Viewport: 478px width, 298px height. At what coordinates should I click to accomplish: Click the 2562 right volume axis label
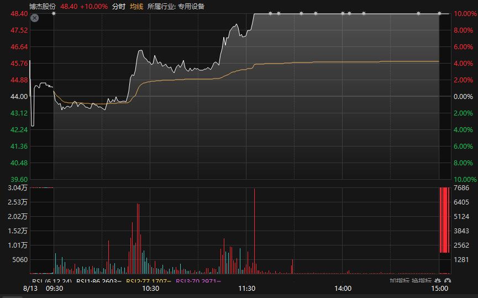461,245
